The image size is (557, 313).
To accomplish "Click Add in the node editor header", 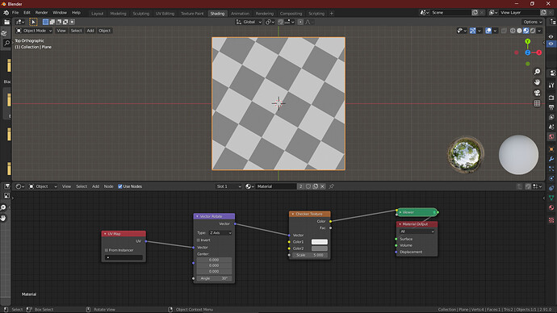I will [95, 186].
